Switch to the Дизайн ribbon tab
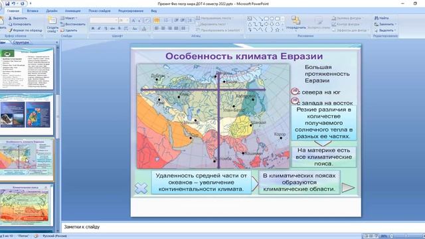 click(52, 11)
